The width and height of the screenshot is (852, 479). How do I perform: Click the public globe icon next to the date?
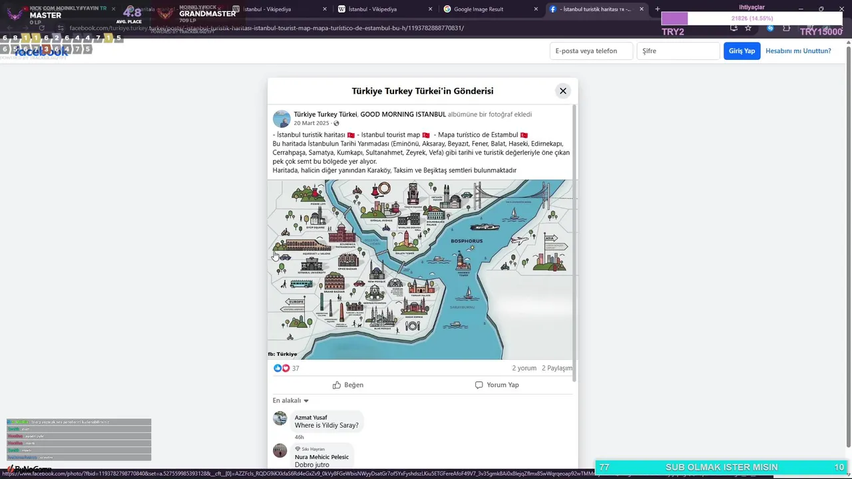(336, 124)
